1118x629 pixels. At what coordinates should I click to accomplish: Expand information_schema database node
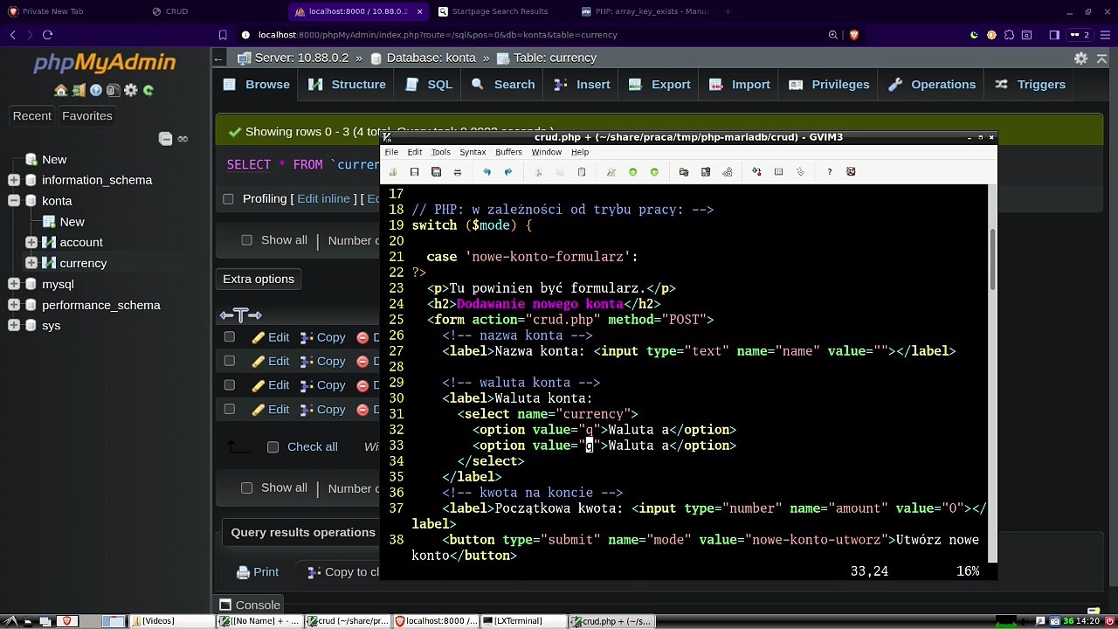14,180
